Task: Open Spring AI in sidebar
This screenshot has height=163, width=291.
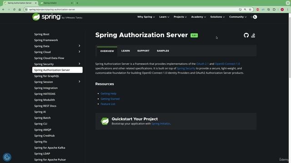Action: click(40, 112)
